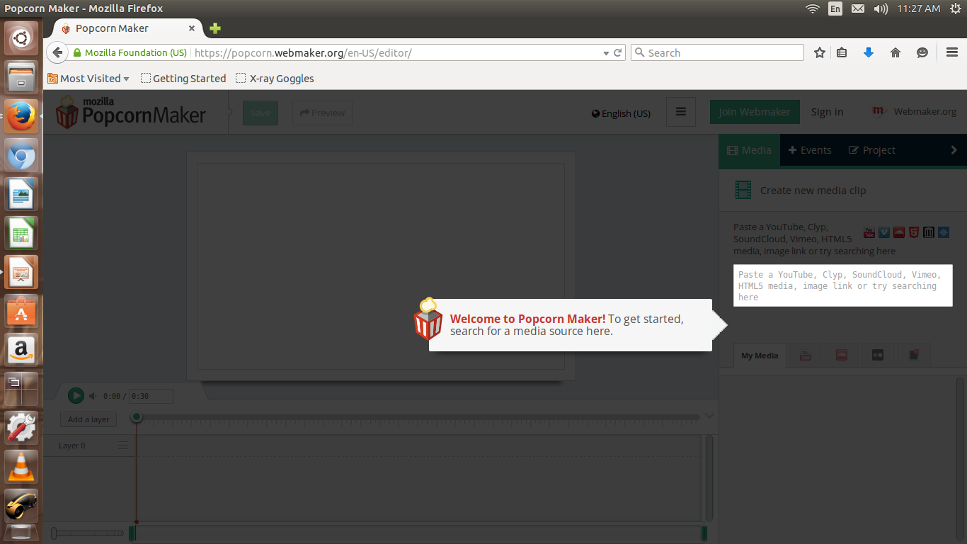Open the Amazon launcher icon
The width and height of the screenshot is (967, 544).
pyautogui.click(x=21, y=350)
